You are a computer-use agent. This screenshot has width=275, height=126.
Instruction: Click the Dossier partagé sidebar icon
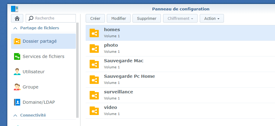click(17, 41)
